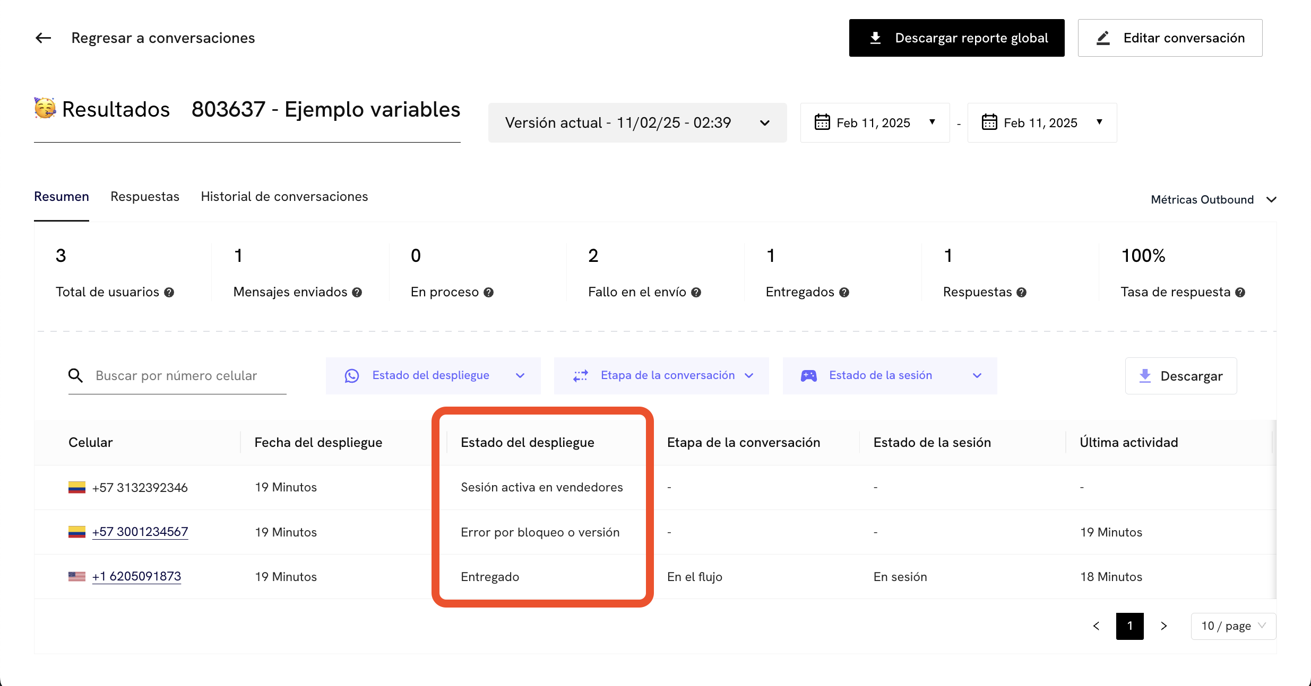
Task: Open the 10 / page size selector
Action: click(x=1233, y=626)
